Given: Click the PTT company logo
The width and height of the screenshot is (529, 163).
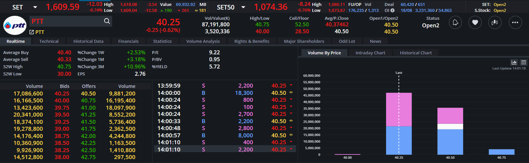Looking at the screenshot, I should click(x=15, y=25).
